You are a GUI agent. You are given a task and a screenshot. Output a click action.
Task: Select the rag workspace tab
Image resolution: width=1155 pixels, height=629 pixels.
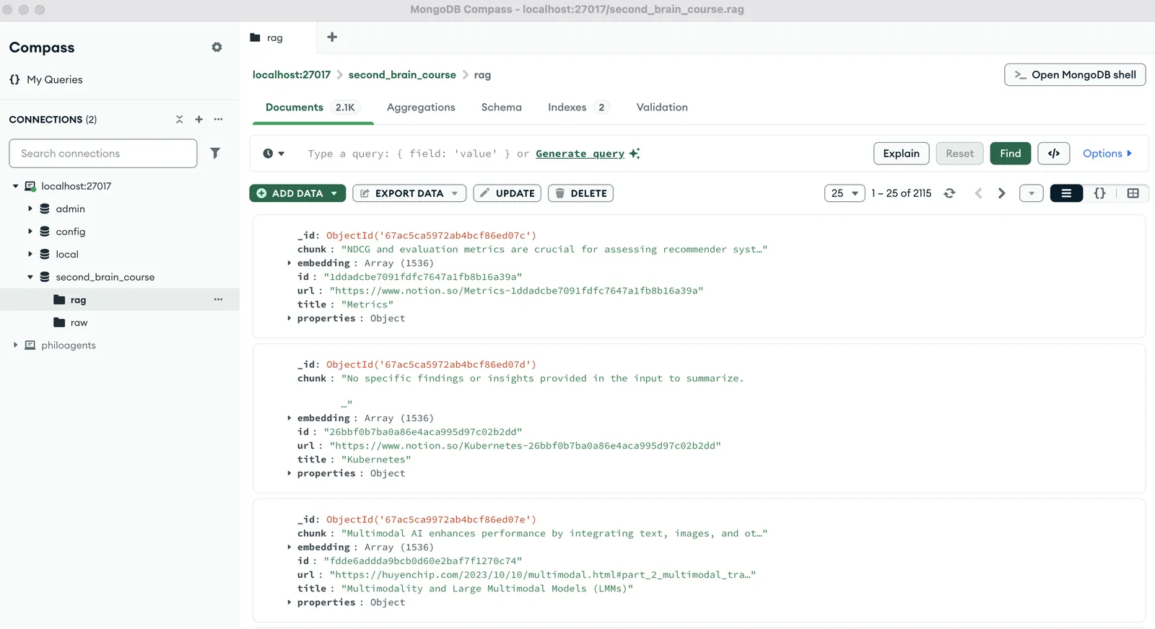278,38
